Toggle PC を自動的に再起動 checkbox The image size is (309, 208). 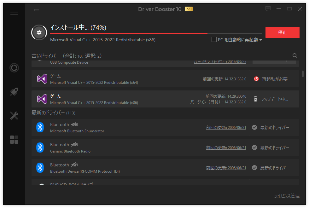(214, 39)
